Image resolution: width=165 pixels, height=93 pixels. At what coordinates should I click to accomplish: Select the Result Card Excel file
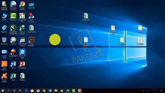pyautogui.click(x=86, y=17)
